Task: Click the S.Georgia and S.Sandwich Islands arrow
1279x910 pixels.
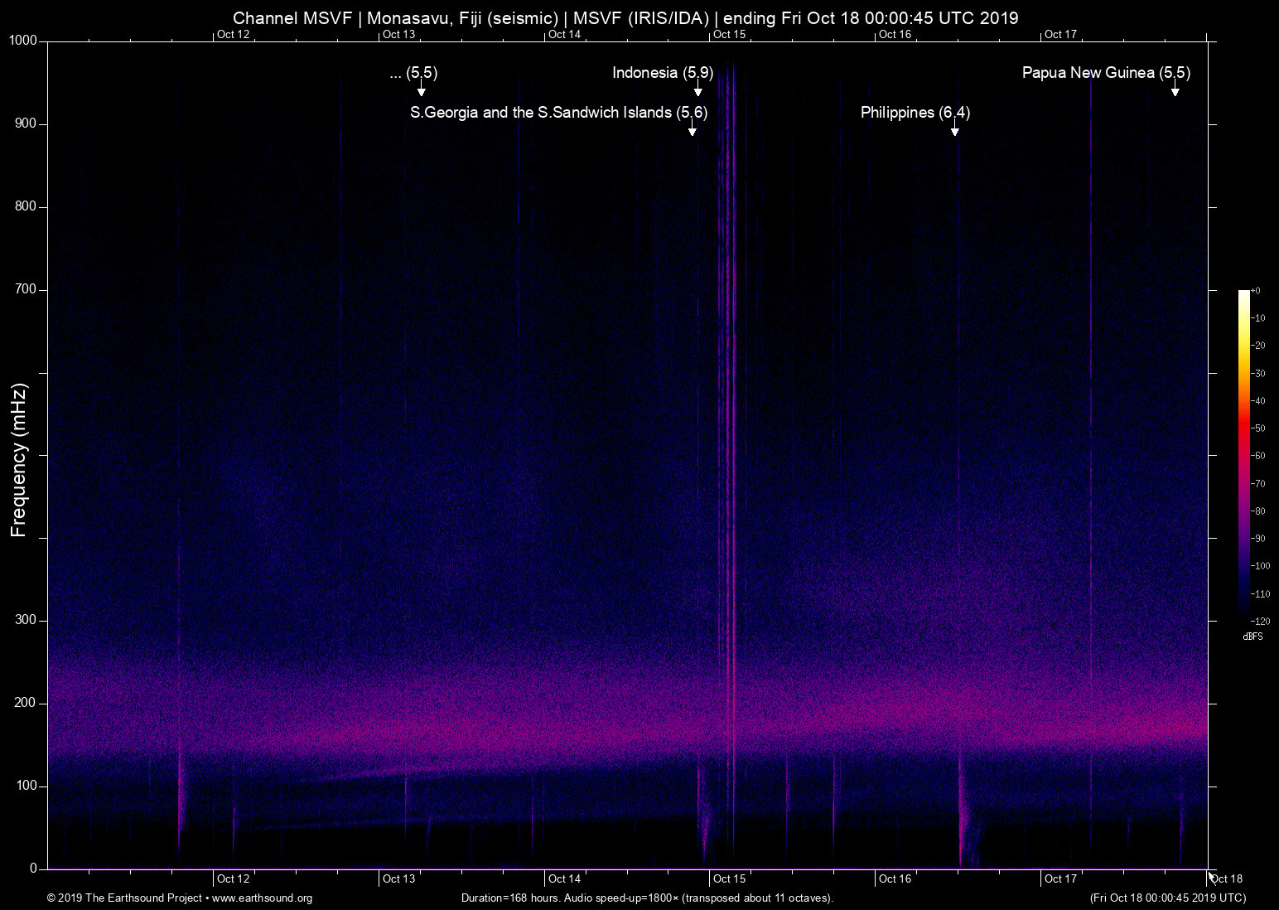Action: [x=693, y=131]
